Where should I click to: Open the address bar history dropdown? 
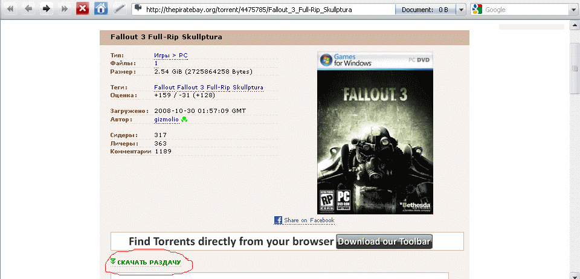point(461,10)
